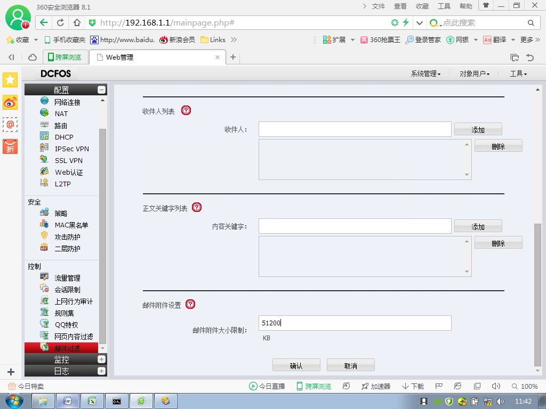
Task: Open the 扩展 extensions dropdown
Action: click(352, 40)
